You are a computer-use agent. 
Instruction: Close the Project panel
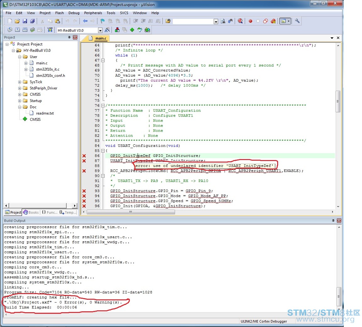coord(75,37)
